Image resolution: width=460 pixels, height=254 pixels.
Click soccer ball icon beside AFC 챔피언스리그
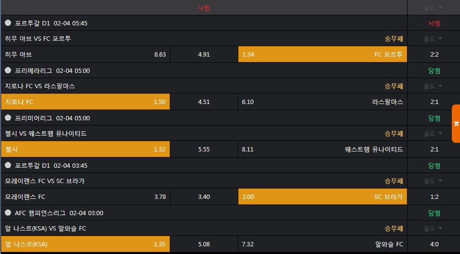(x=8, y=213)
